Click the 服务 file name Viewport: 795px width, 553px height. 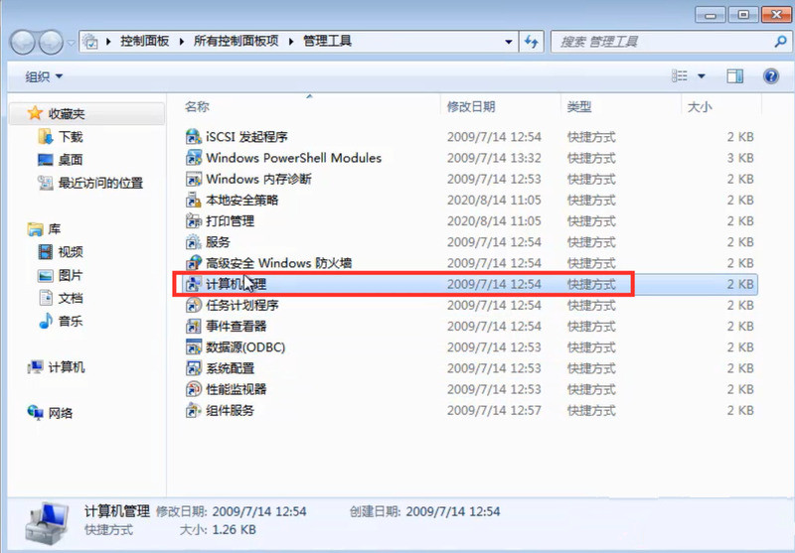tap(218, 242)
